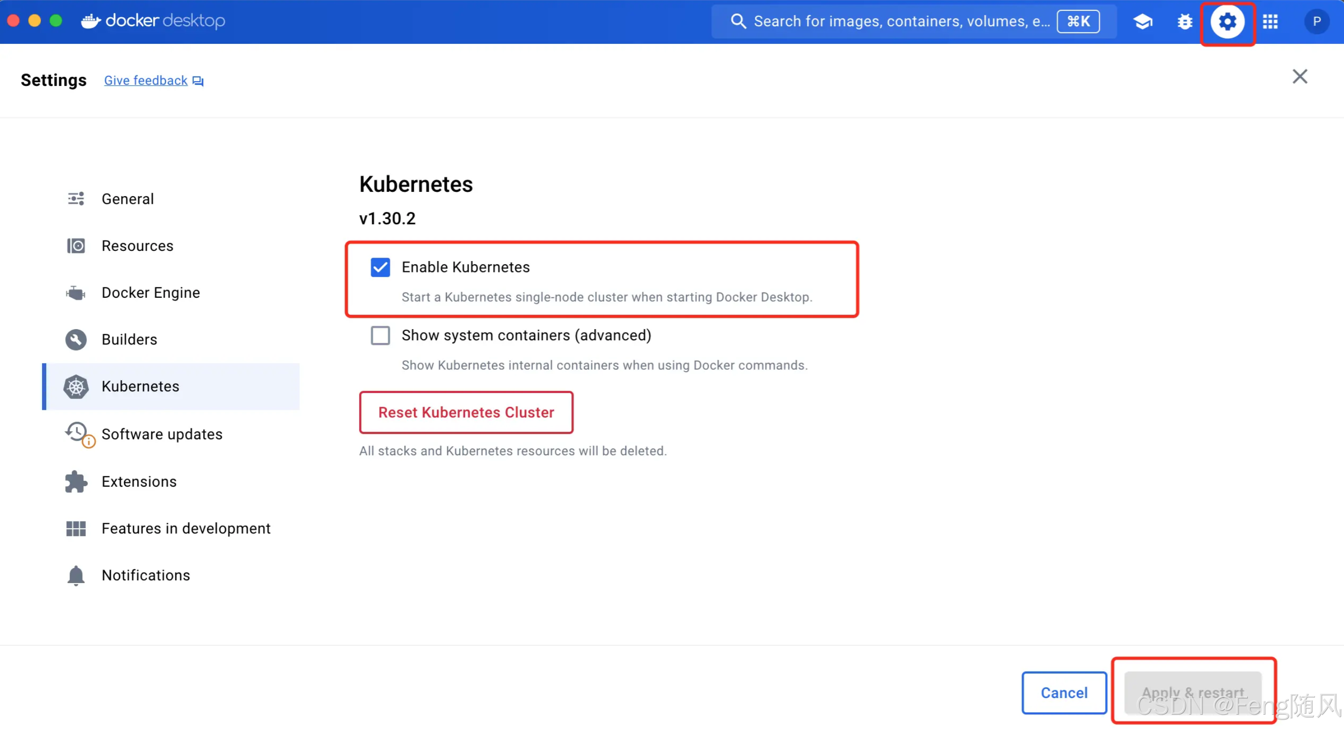
Task: Enable Show system containers (advanced) checkbox
Action: [380, 335]
